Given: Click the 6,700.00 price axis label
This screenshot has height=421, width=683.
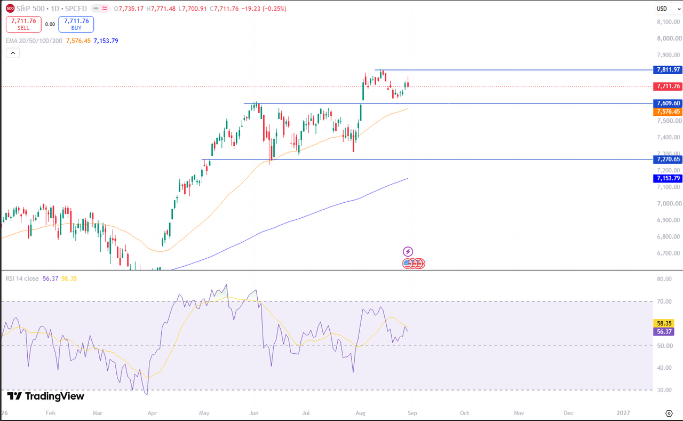Looking at the screenshot, I should [669, 253].
